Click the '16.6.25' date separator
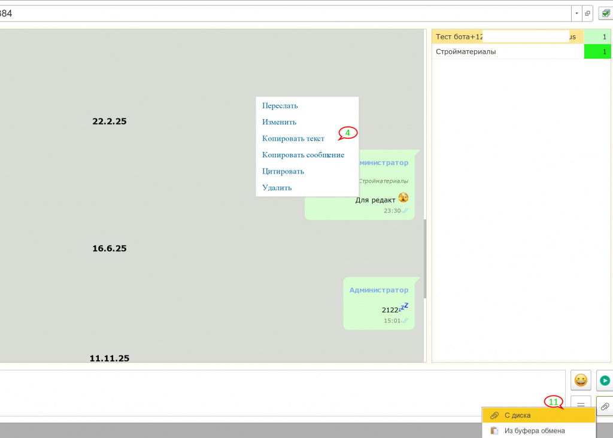This screenshot has height=438, width=613. (x=110, y=248)
